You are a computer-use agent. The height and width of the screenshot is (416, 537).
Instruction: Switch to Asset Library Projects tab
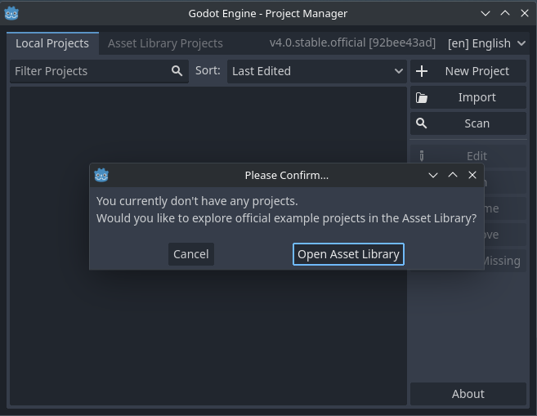(x=165, y=43)
